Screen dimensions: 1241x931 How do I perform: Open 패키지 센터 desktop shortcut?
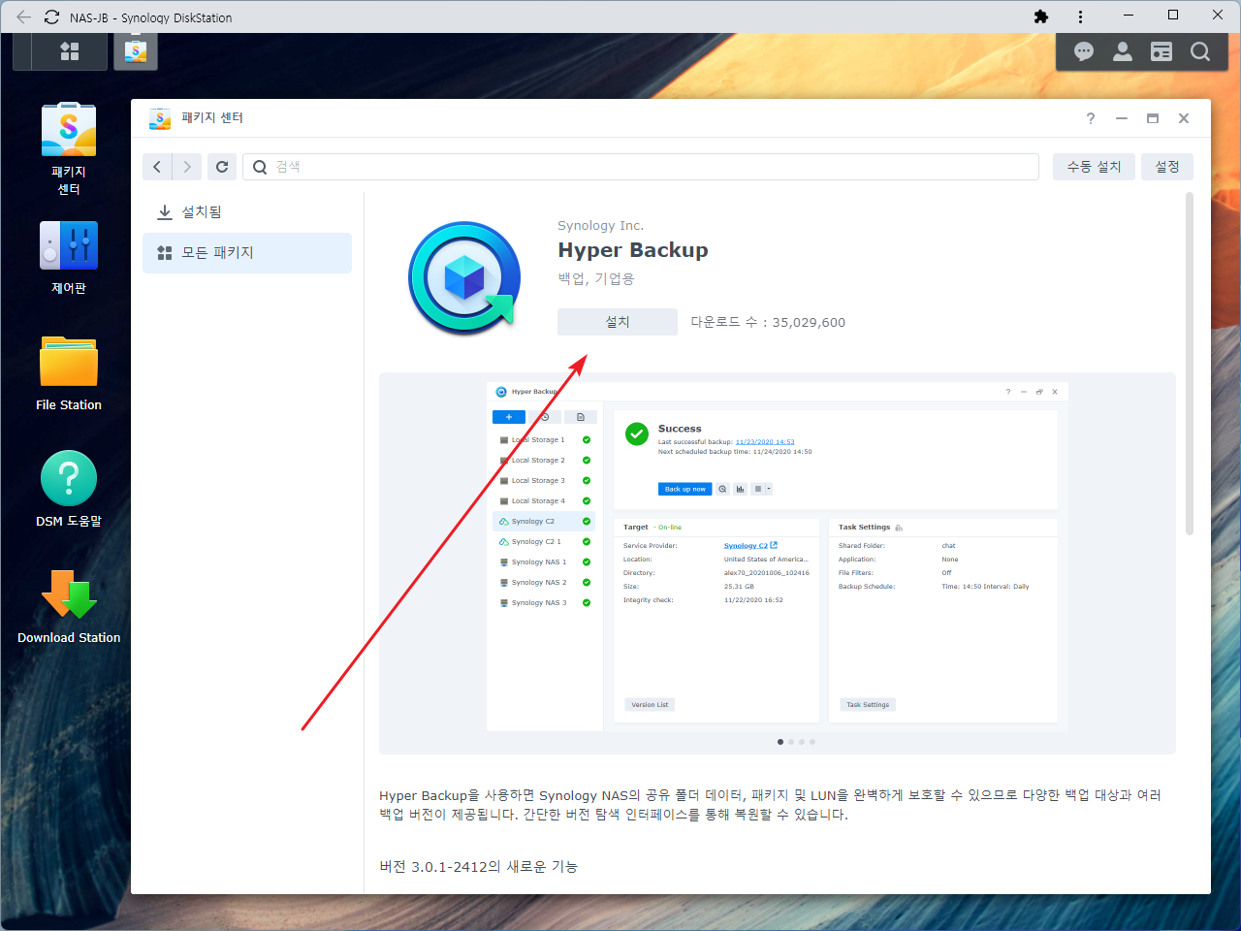pyautogui.click(x=69, y=149)
